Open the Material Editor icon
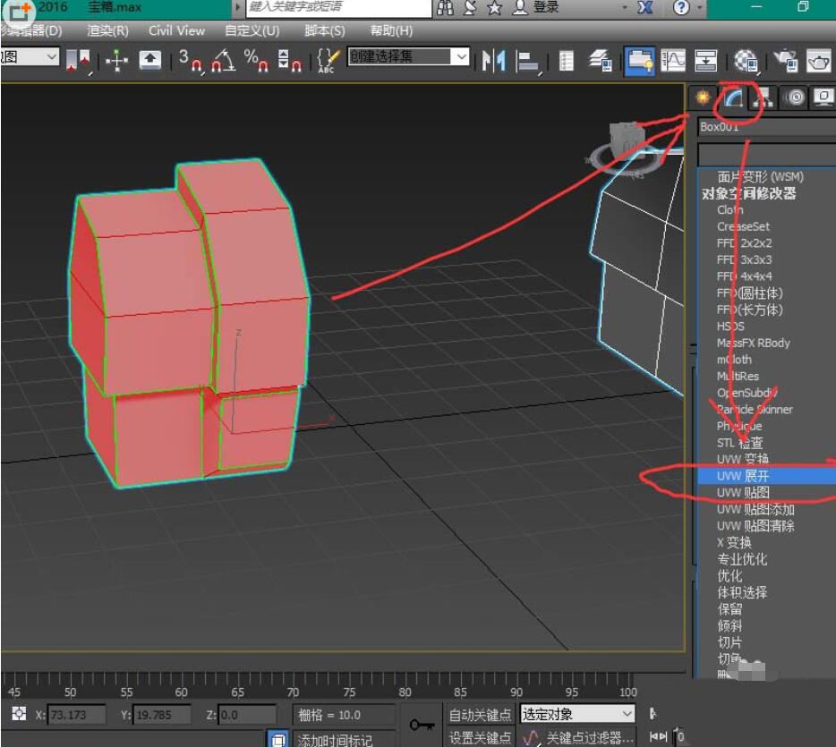The image size is (836, 747). pyautogui.click(x=746, y=61)
